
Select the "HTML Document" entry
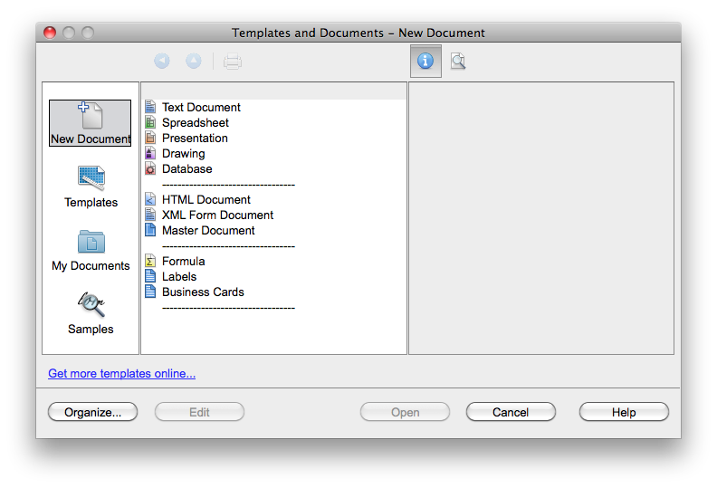pyautogui.click(x=206, y=199)
